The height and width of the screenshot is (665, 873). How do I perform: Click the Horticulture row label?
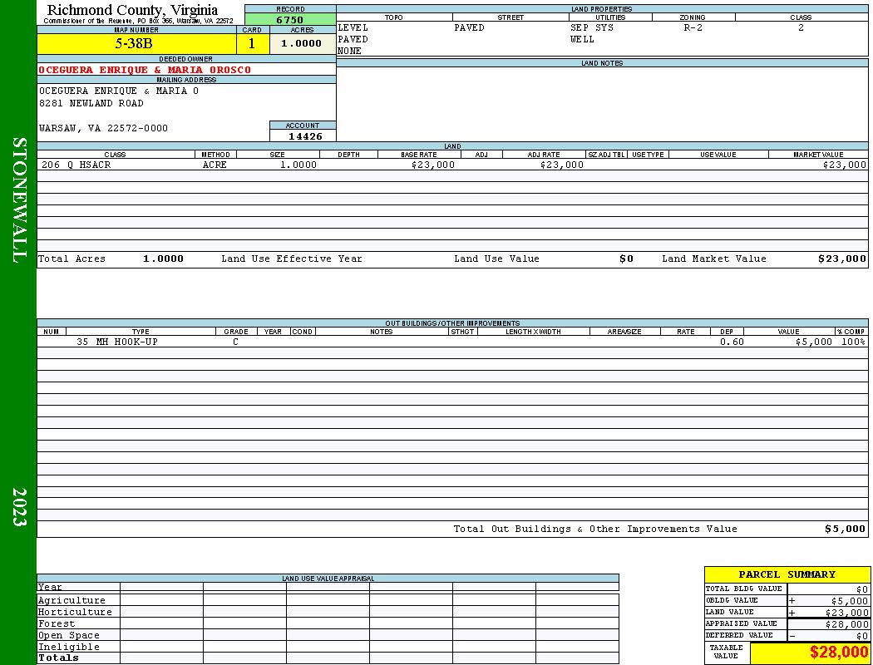75,612
